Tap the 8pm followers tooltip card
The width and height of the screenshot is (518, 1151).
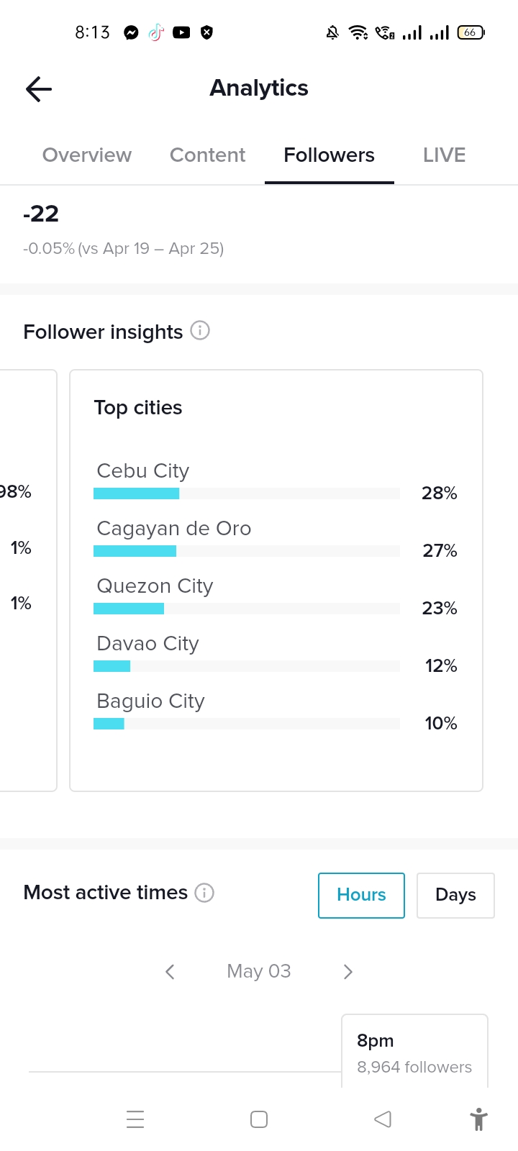414,1053
